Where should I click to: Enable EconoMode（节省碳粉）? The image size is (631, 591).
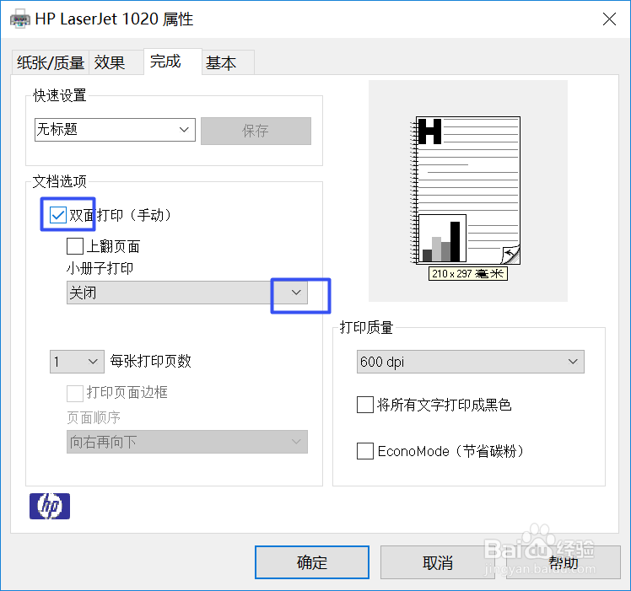click(365, 450)
